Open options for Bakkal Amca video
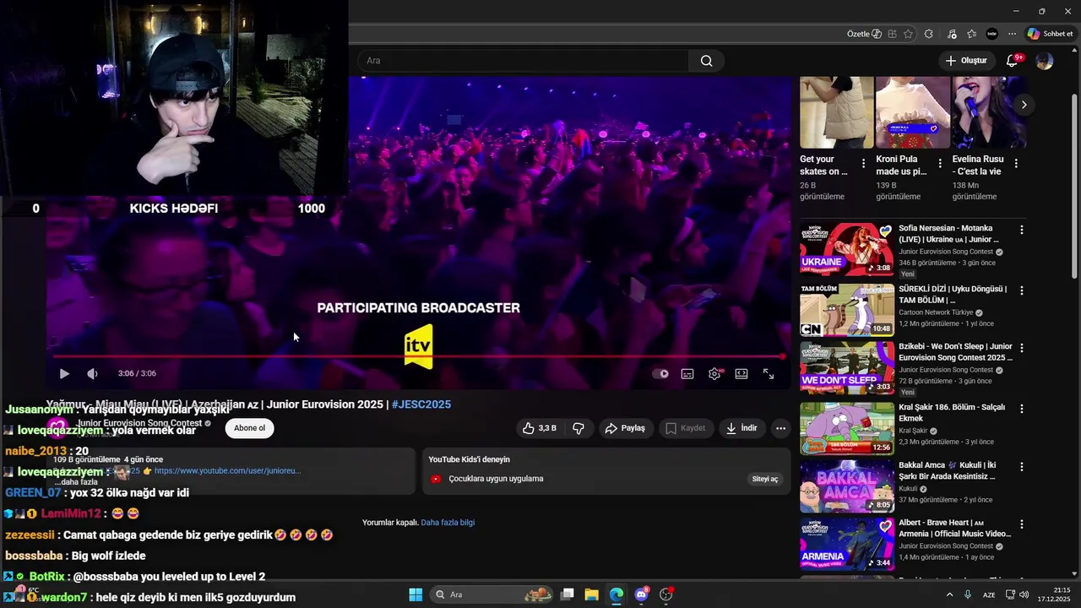The width and height of the screenshot is (1081, 608). (1021, 466)
